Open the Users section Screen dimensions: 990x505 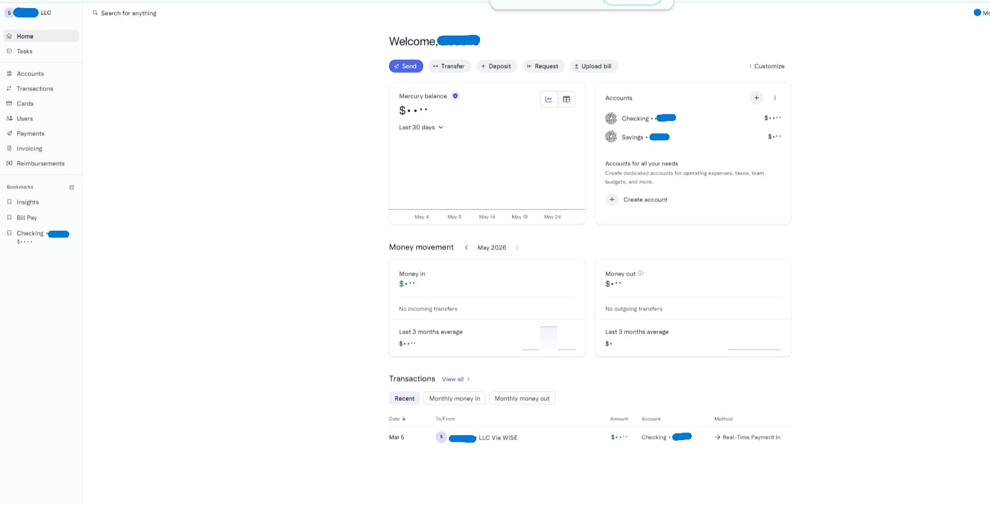(x=41, y=118)
